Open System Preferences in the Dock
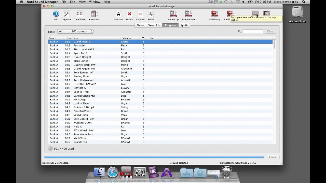This screenshot has width=326, height=183. [140, 172]
